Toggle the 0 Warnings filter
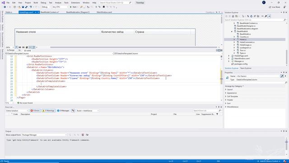The image size is (289, 163). coord(48,110)
